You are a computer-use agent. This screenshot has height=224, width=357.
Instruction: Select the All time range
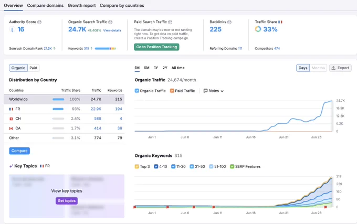click(178, 68)
